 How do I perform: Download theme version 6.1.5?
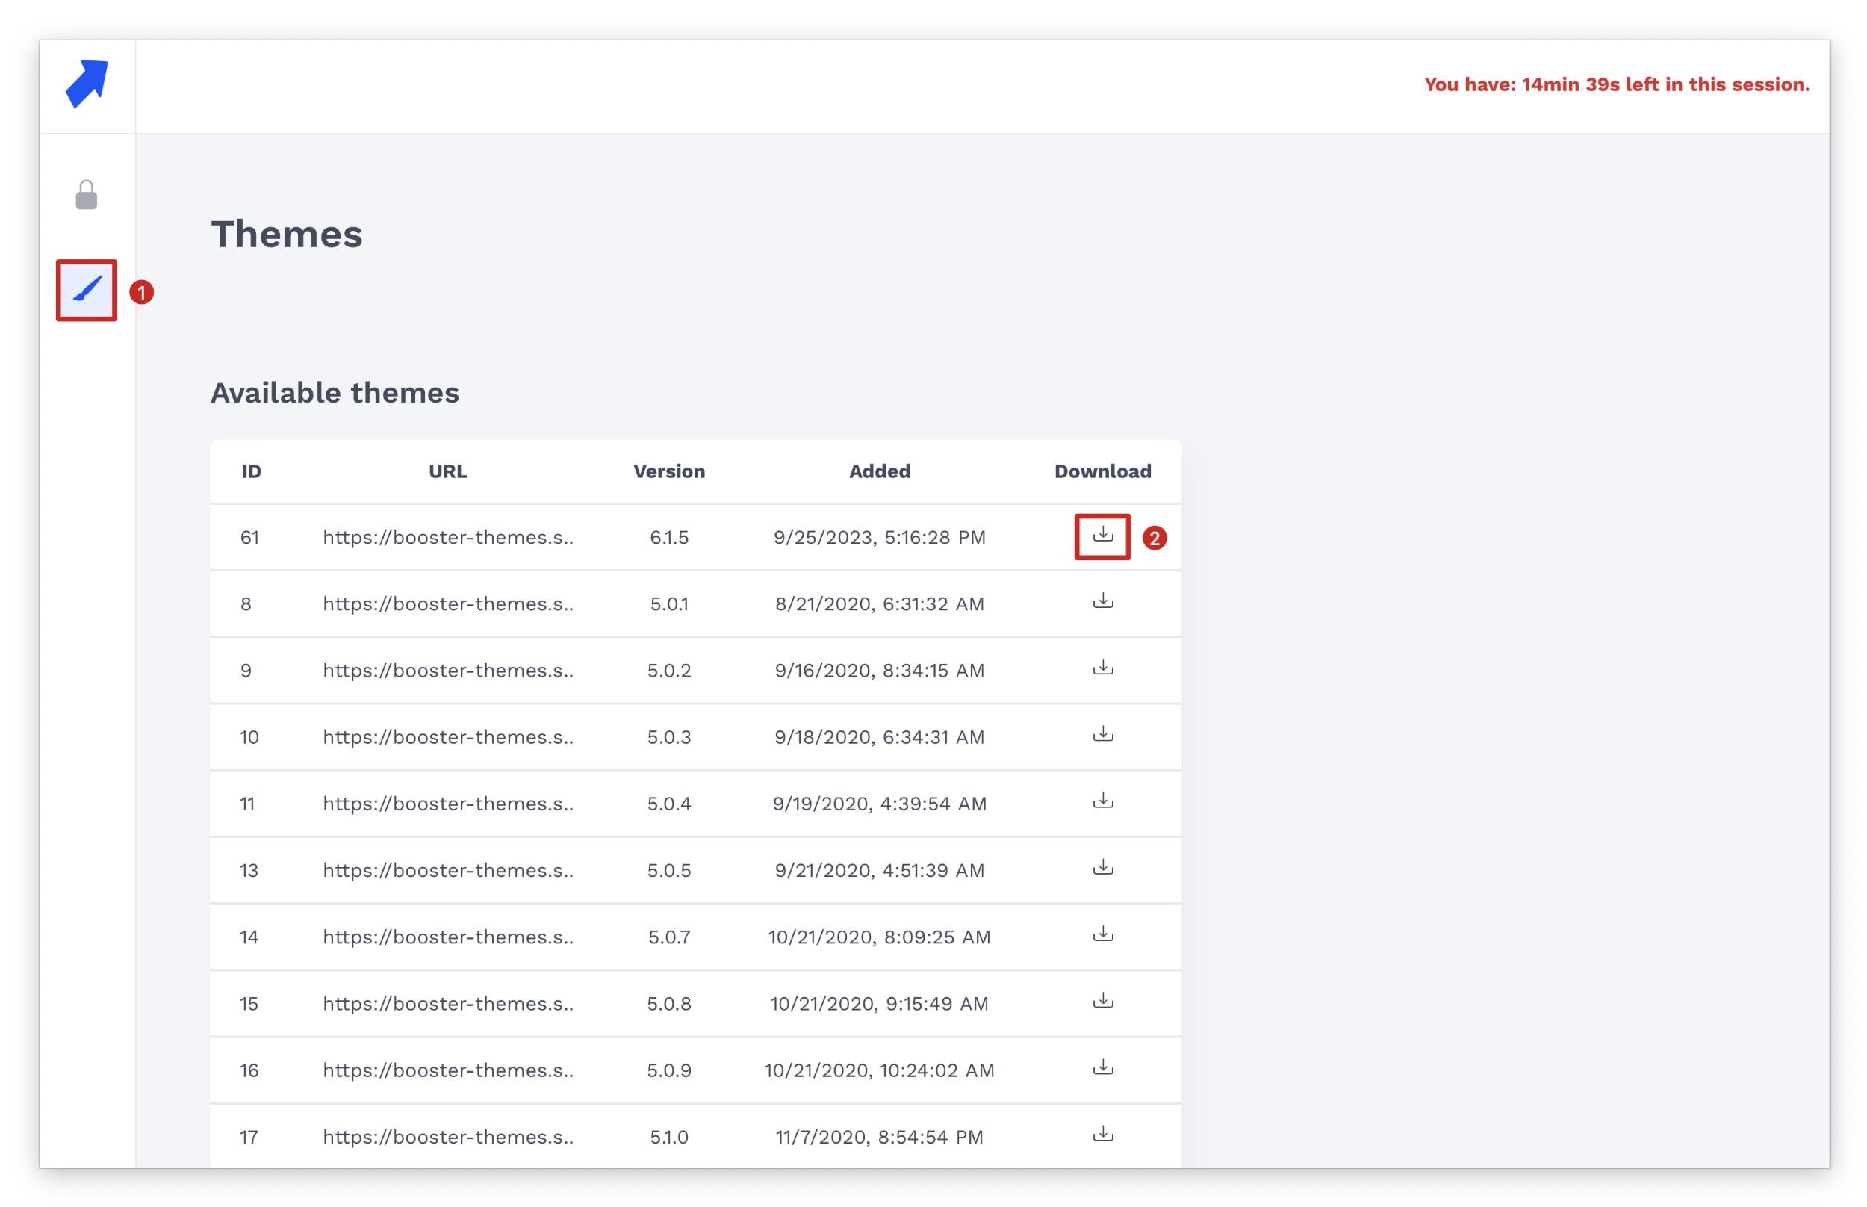[1102, 536]
